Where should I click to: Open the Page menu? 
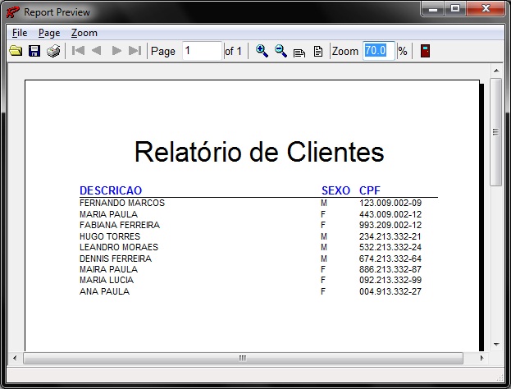tap(49, 33)
